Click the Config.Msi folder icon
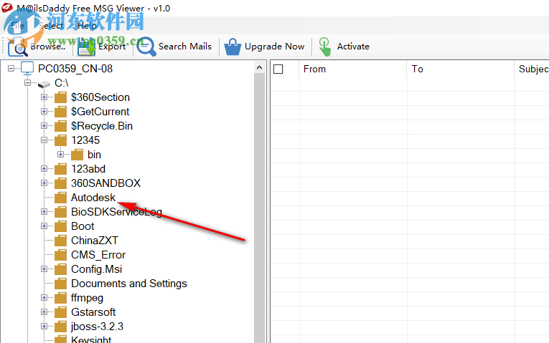 (60, 269)
